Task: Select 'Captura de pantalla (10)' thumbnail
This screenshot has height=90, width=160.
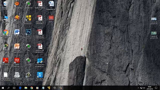Action: [154, 35]
